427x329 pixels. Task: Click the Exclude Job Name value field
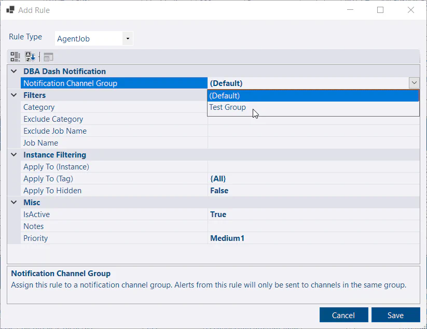pyautogui.click(x=313, y=131)
